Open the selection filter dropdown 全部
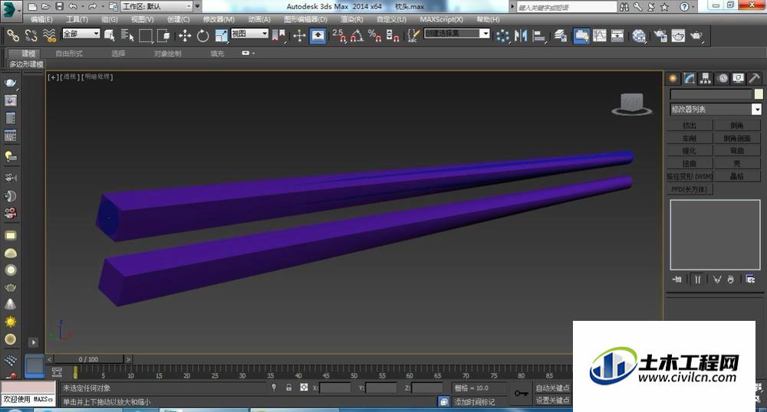The width and height of the screenshot is (767, 412). click(x=81, y=33)
